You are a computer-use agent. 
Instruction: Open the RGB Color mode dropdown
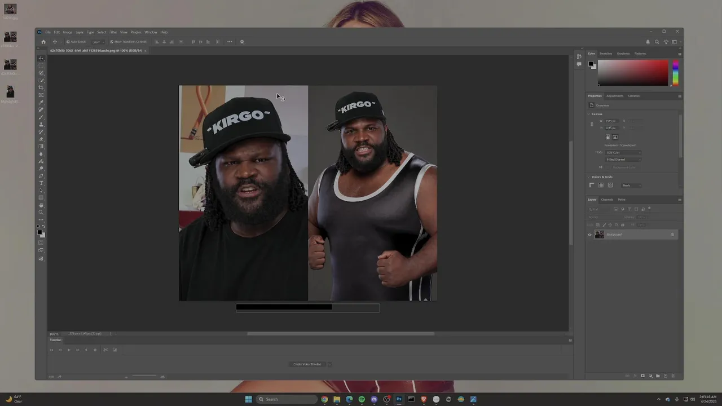pyautogui.click(x=623, y=153)
